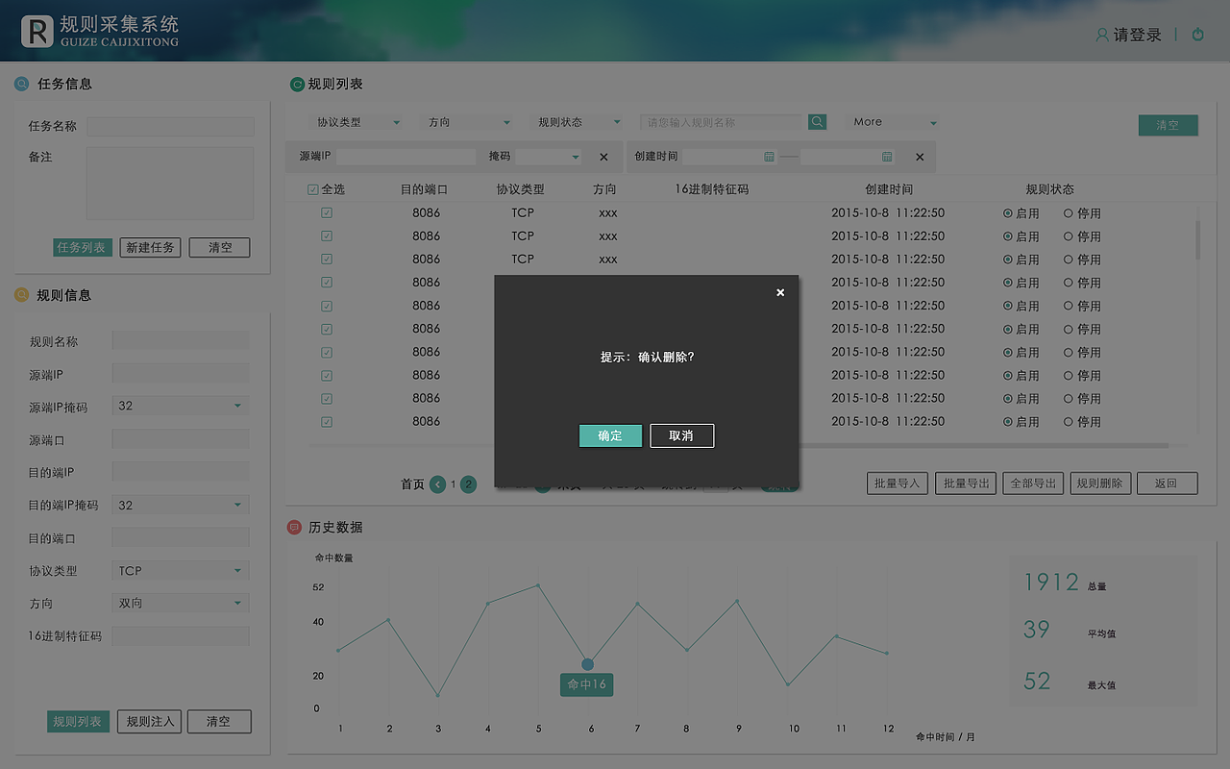The image size is (1230, 769).
Task: Click the 1912 总量 value
Action: [x=1051, y=582]
